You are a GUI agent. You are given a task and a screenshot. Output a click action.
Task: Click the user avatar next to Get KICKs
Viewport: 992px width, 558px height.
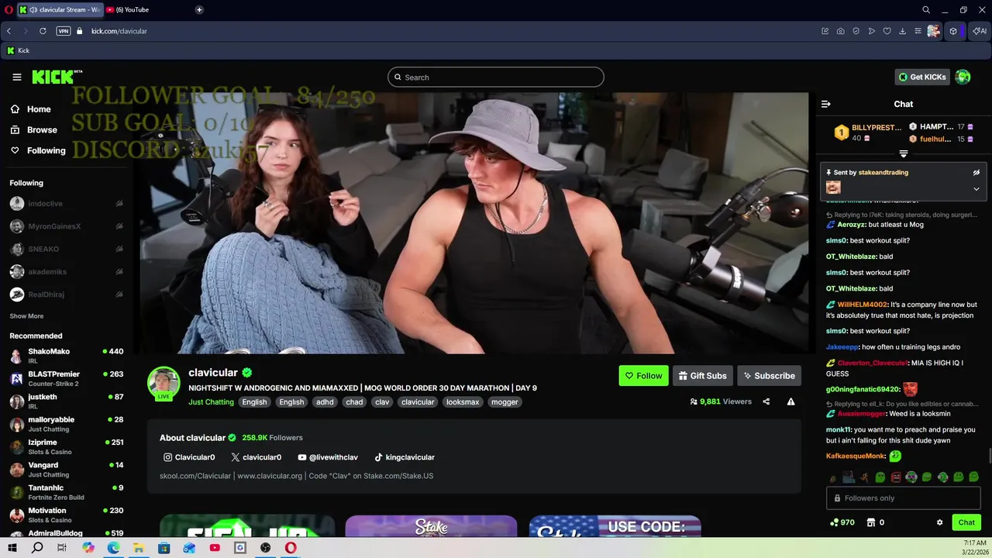point(963,77)
